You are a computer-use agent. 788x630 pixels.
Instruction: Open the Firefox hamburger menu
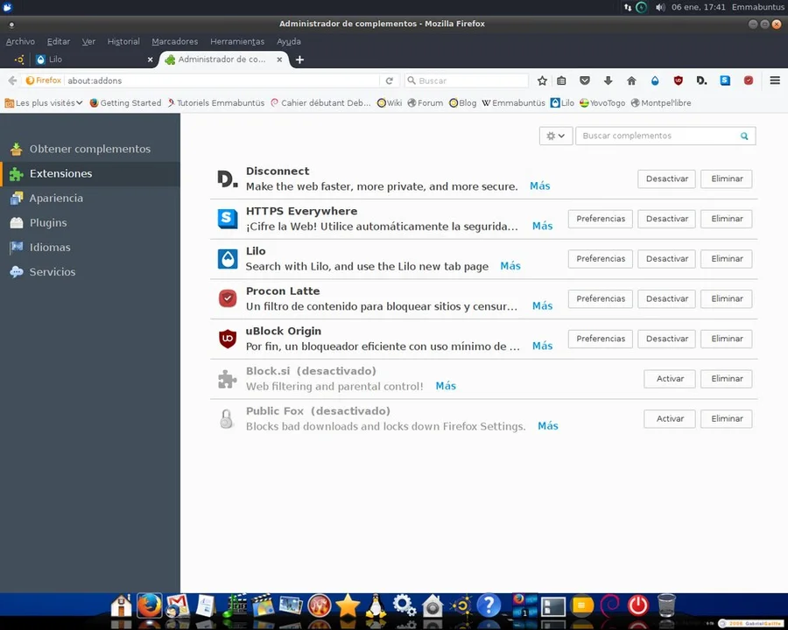point(775,80)
